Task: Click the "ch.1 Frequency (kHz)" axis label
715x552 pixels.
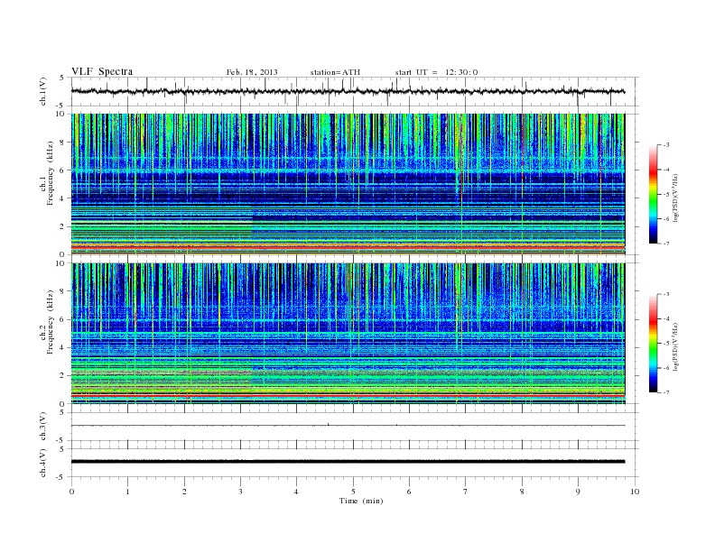Action: (x=47, y=173)
